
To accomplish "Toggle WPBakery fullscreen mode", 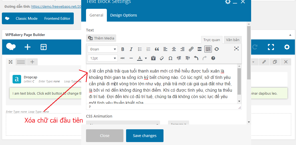I will [271, 47].
